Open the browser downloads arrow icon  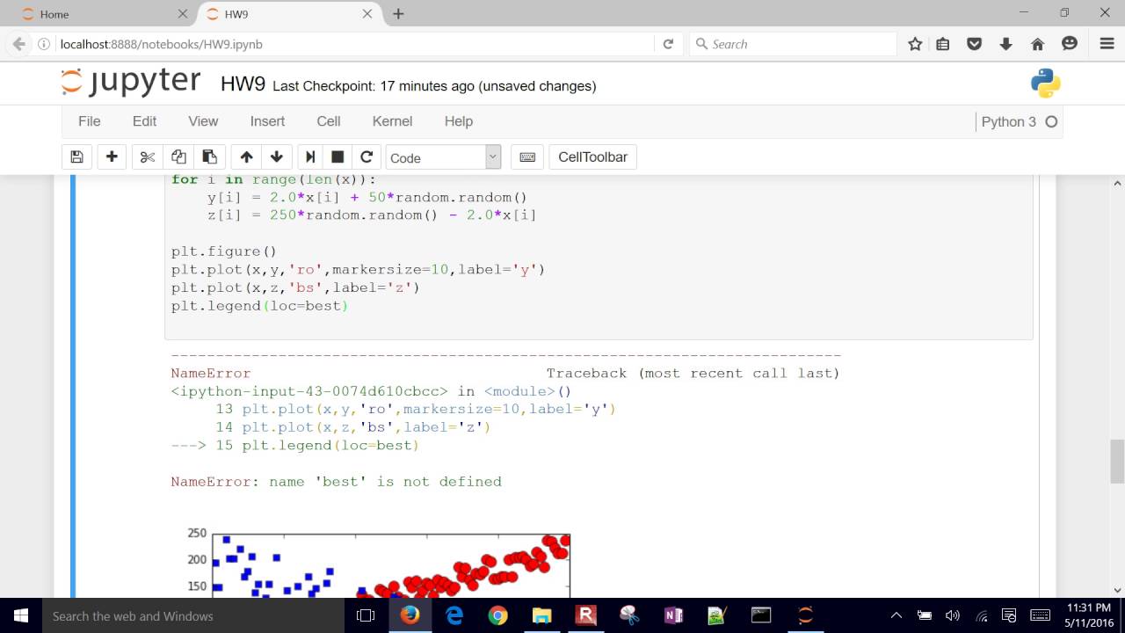point(1005,44)
